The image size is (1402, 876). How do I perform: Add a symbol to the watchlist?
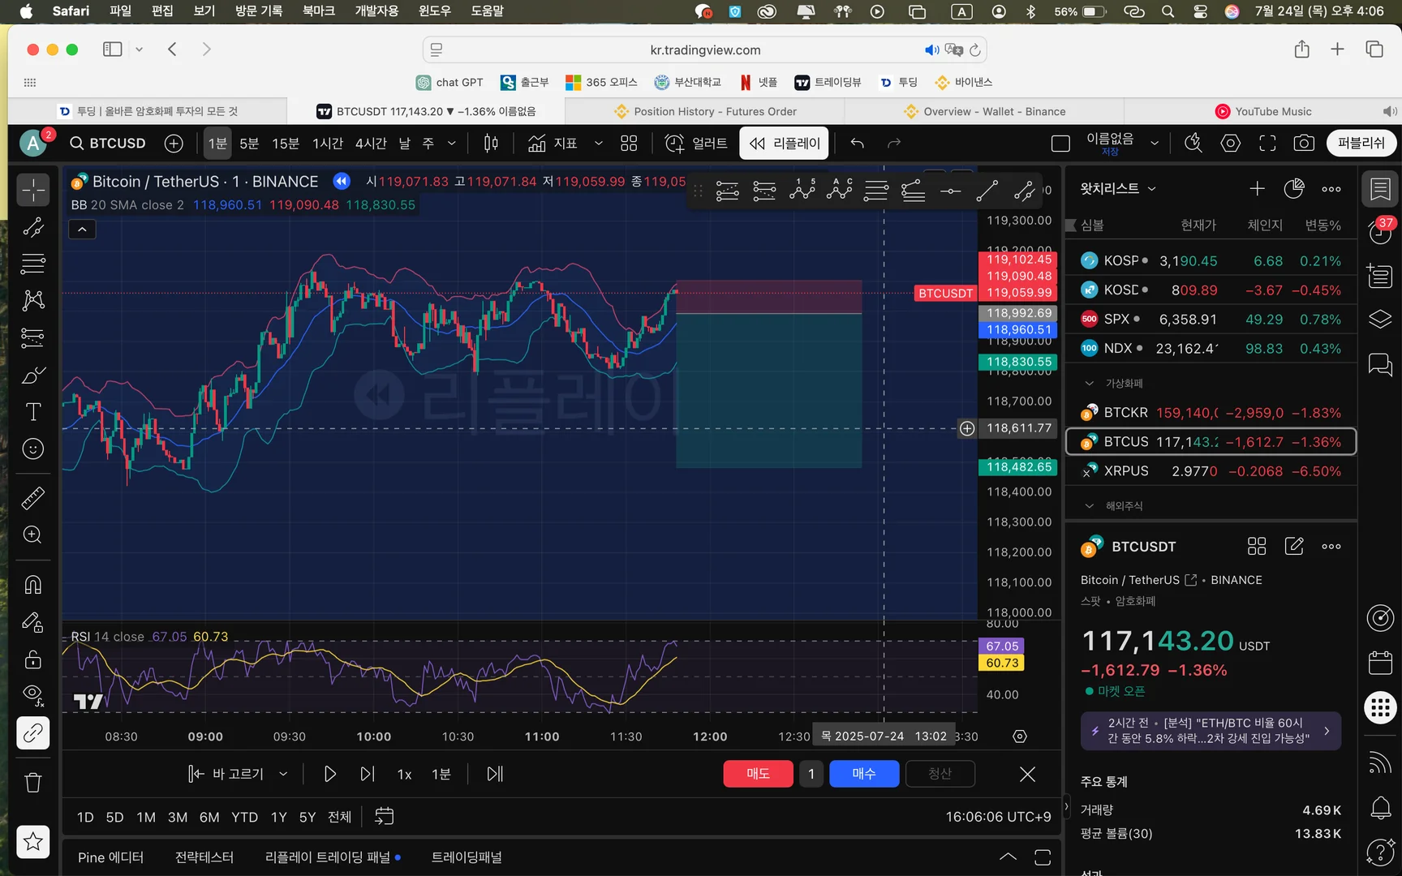coord(1257,189)
